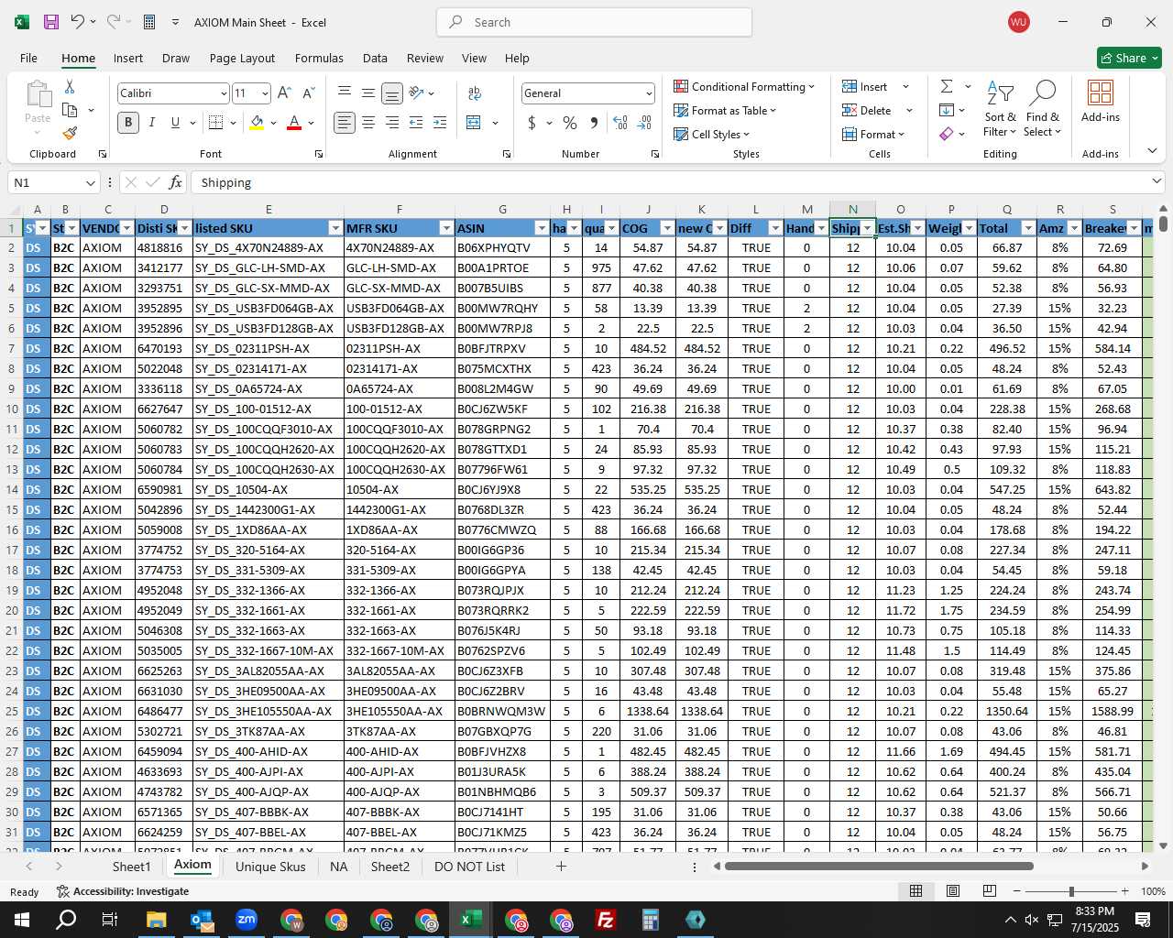Open the Total column filter dropdown
The image size is (1173, 938).
pos(1028,228)
